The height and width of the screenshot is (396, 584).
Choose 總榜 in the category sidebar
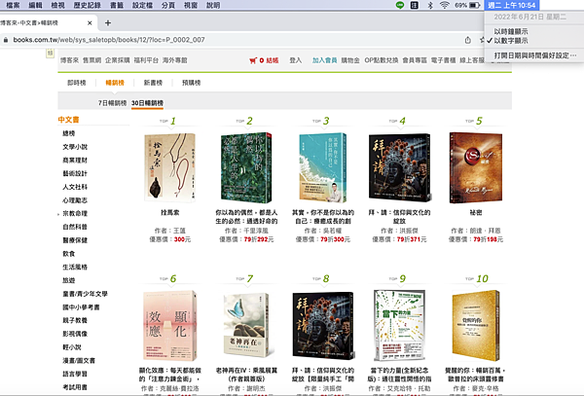pyautogui.click(x=69, y=133)
